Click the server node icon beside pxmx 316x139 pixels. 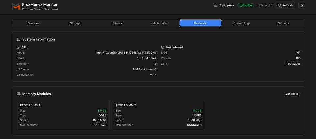[215, 5]
